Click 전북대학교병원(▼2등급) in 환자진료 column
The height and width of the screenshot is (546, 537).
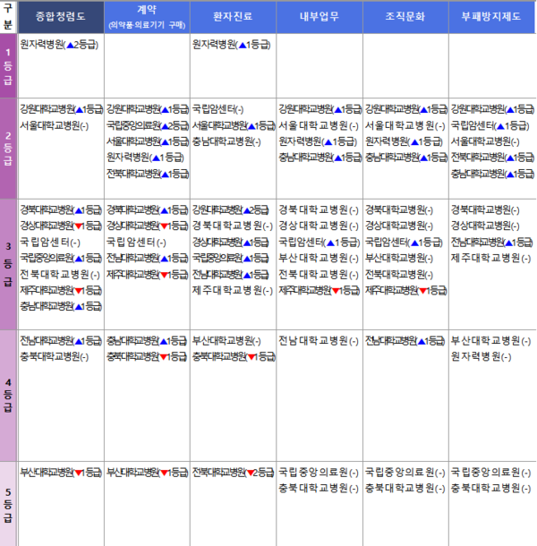[x=234, y=473]
